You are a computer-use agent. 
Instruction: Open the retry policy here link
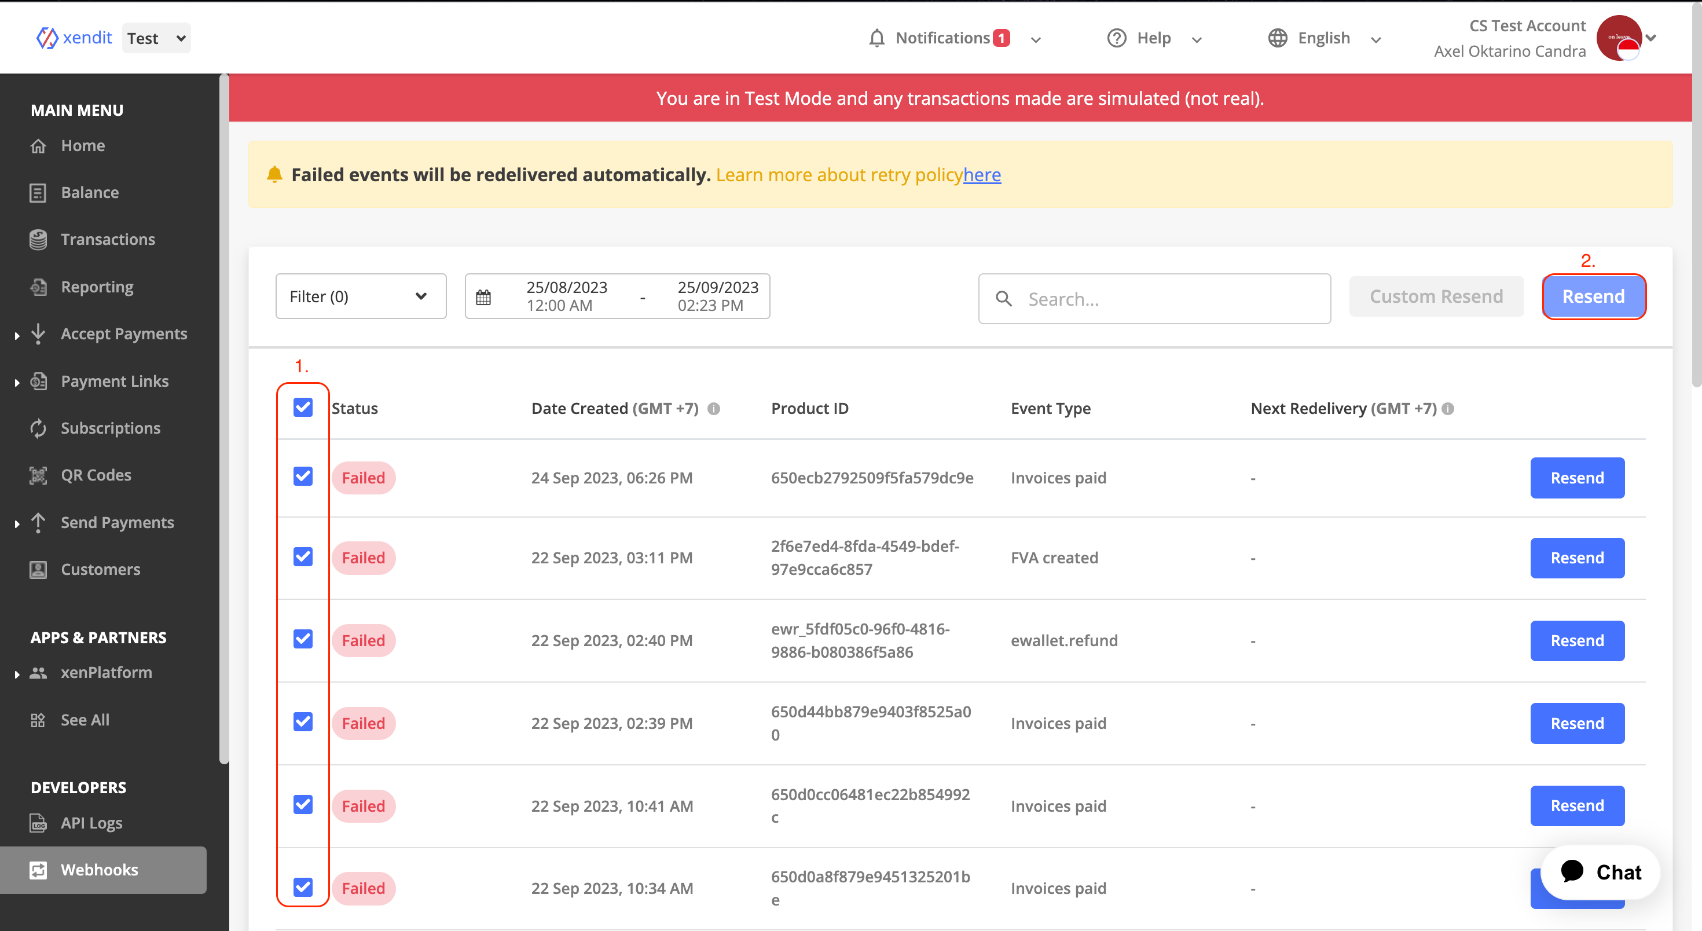tap(982, 174)
